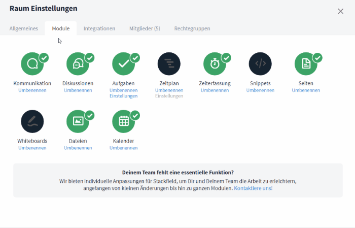Rename the Kommunikation module via Umbenennen

(x=32, y=90)
